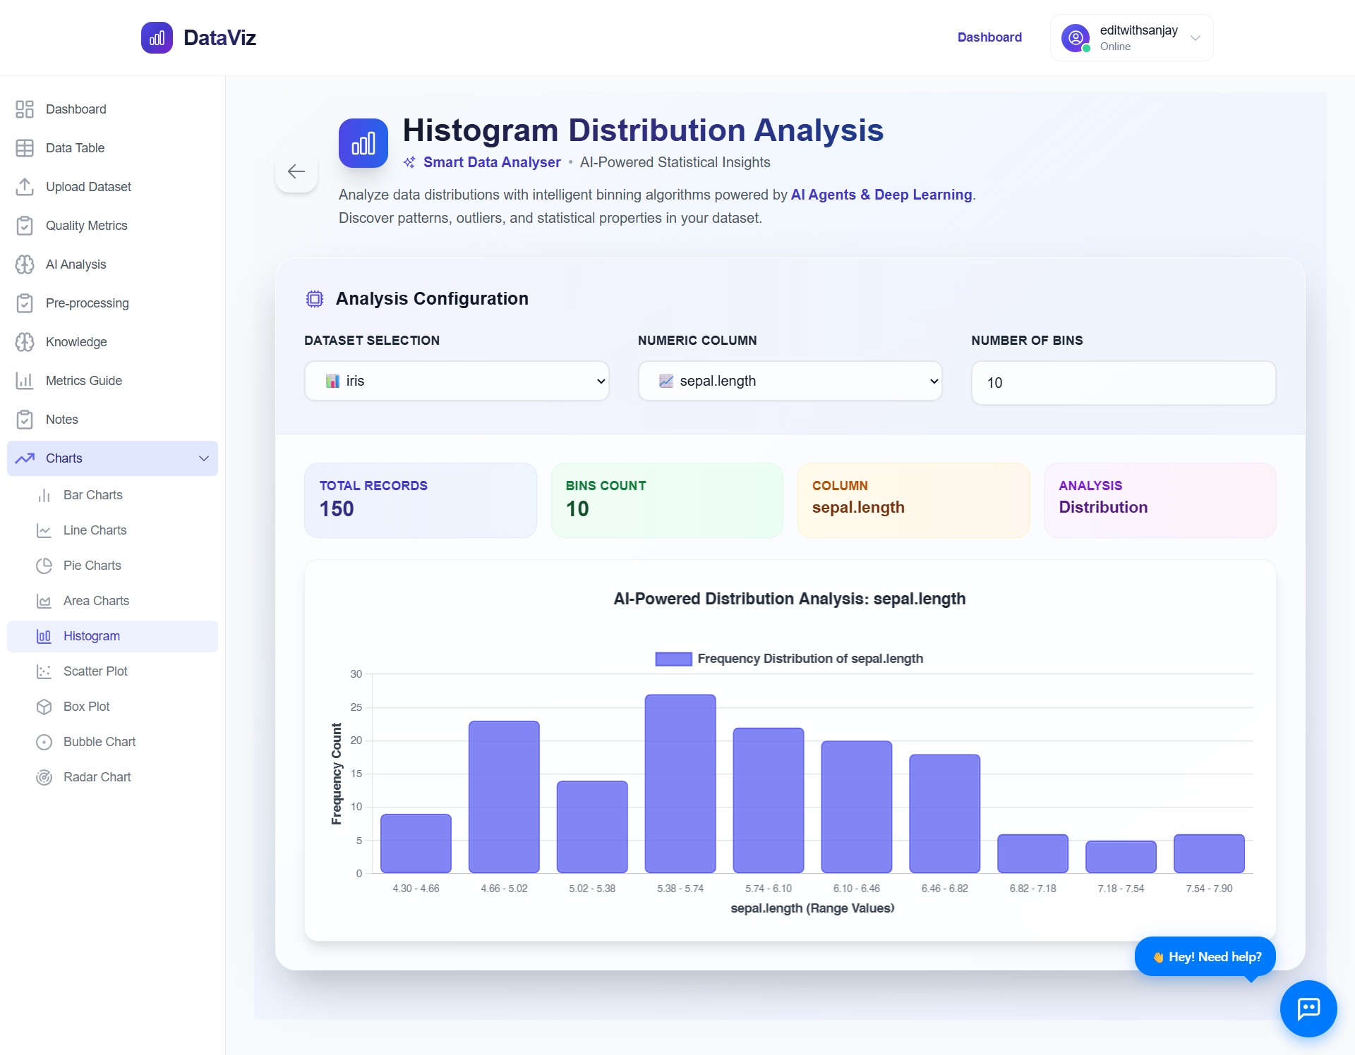
Task: Click the user avatar icon
Action: click(1075, 37)
